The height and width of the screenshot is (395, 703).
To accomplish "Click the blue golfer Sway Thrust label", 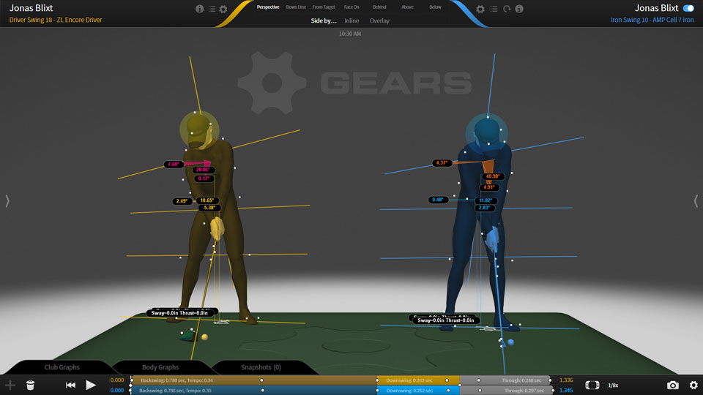I will tap(446, 320).
